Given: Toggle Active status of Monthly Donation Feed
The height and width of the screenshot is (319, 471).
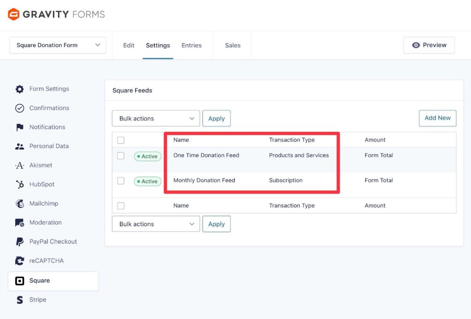Looking at the screenshot, I should tap(148, 181).
